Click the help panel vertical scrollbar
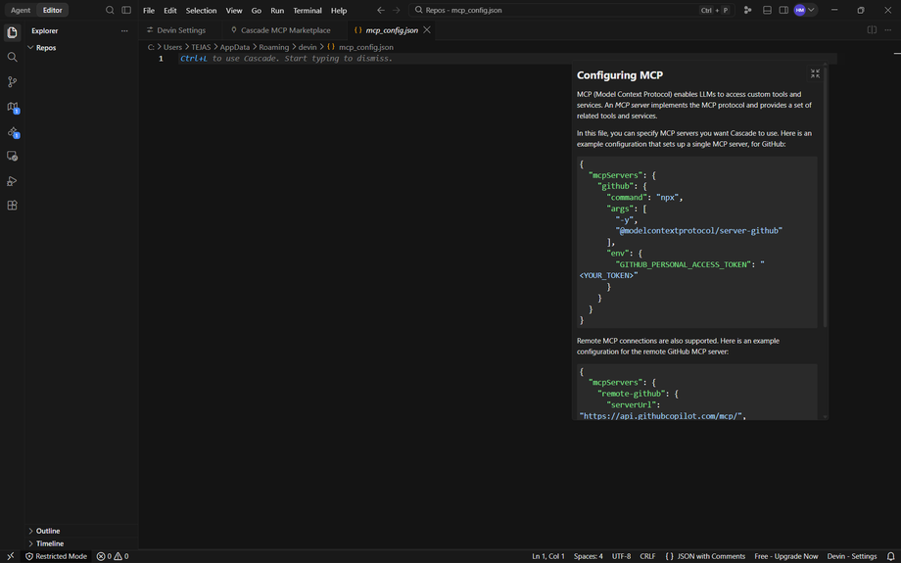901x563 pixels. [x=826, y=195]
